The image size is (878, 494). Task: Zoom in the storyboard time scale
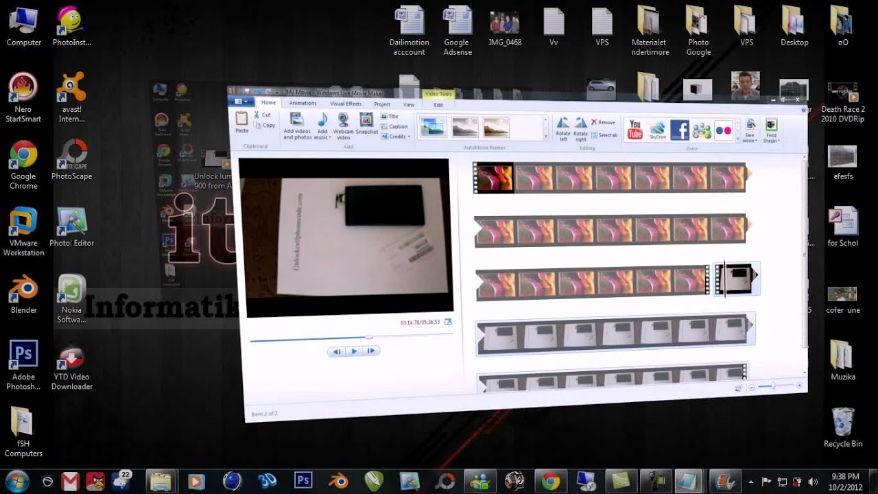coord(799,386)
